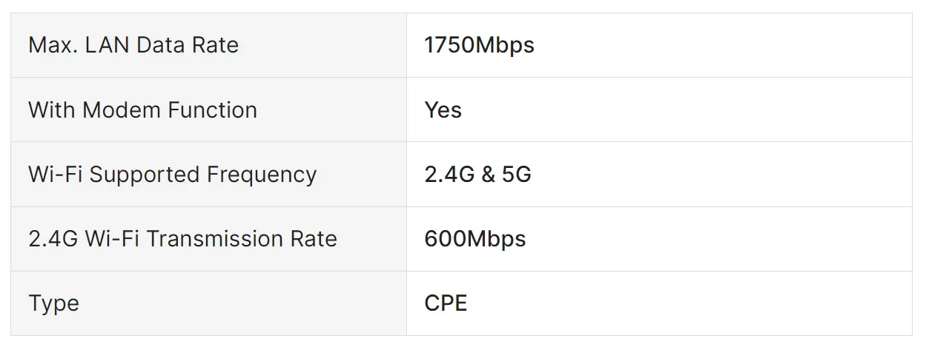This screenshot has width=926, height=347.
Task: Click the 'Max. LAN Data Rate' label
Action: coord(133,45)
